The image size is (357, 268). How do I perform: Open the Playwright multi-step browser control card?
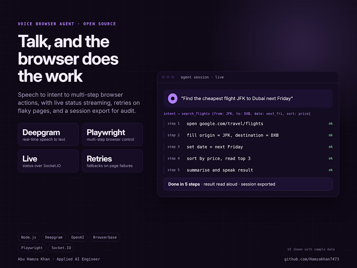113,134
